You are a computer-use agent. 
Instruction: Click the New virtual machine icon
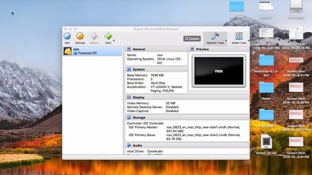click(x=67, y=36)
